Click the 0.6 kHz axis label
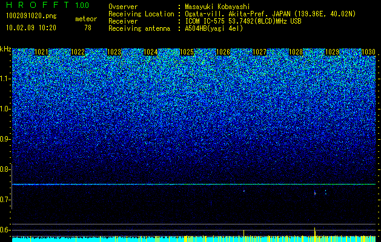Image resolution: width=381 pixels, height=242 pixels. [x=5, y=230]
